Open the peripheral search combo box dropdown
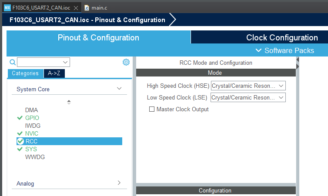The height and width of the screenshot is (196, 328). (x=66, y=62)
